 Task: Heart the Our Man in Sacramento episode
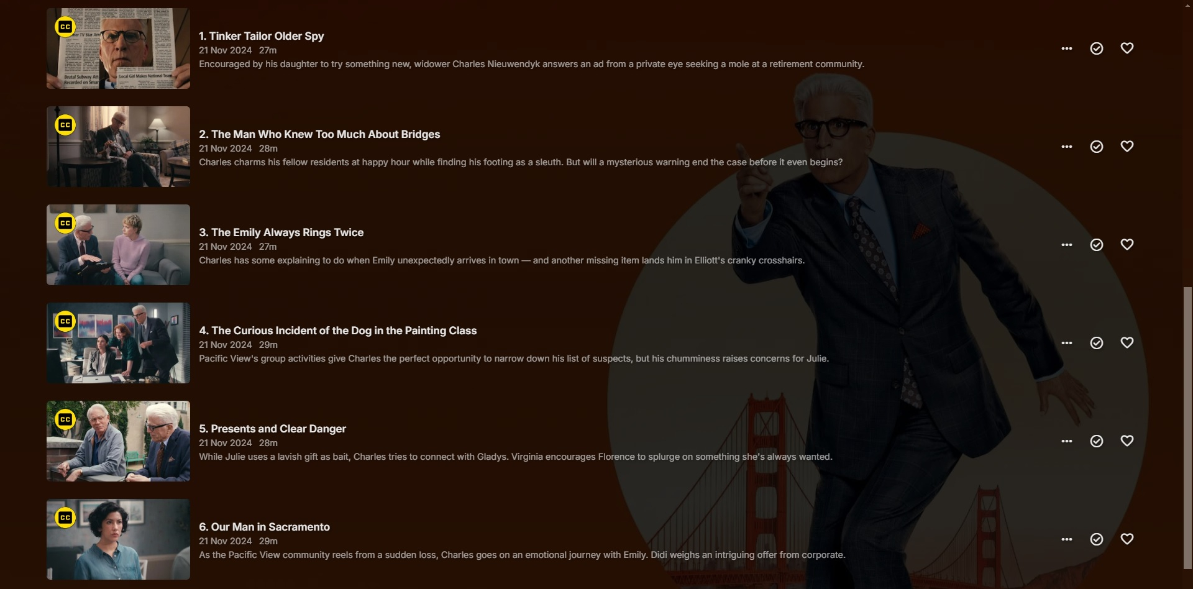click(x=1127, y=539)
